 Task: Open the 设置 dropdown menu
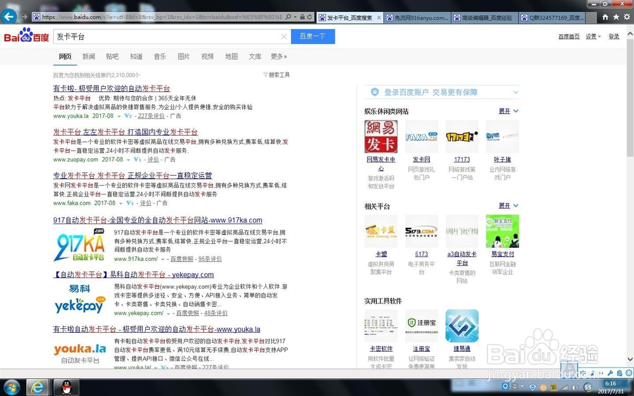[x=593, y=36]
